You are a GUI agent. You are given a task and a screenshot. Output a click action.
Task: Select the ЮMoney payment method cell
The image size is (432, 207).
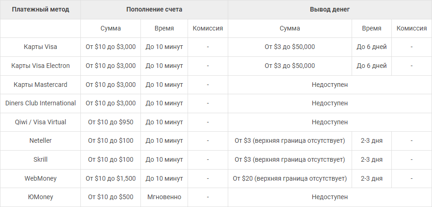(x=40, y=197)
